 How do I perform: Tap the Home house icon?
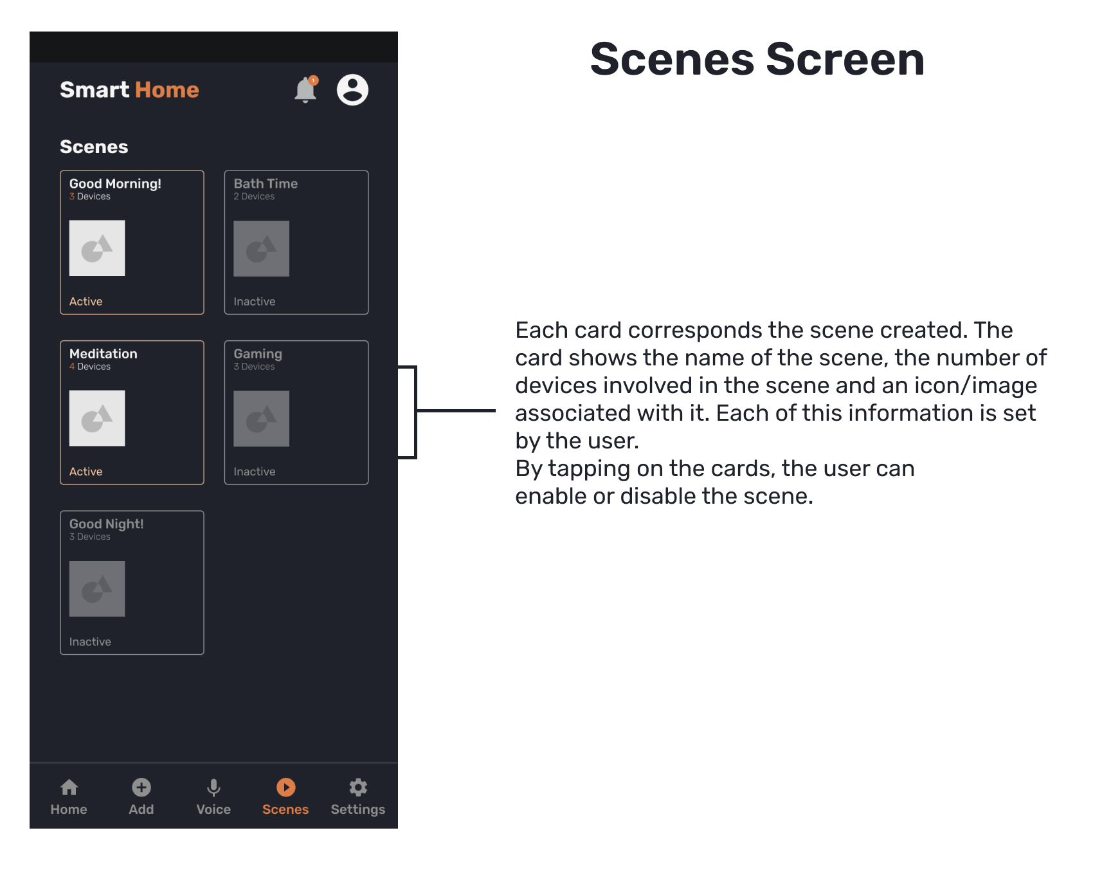(69, 787)
